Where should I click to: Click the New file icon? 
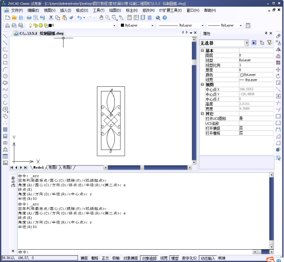coord(7,17)
